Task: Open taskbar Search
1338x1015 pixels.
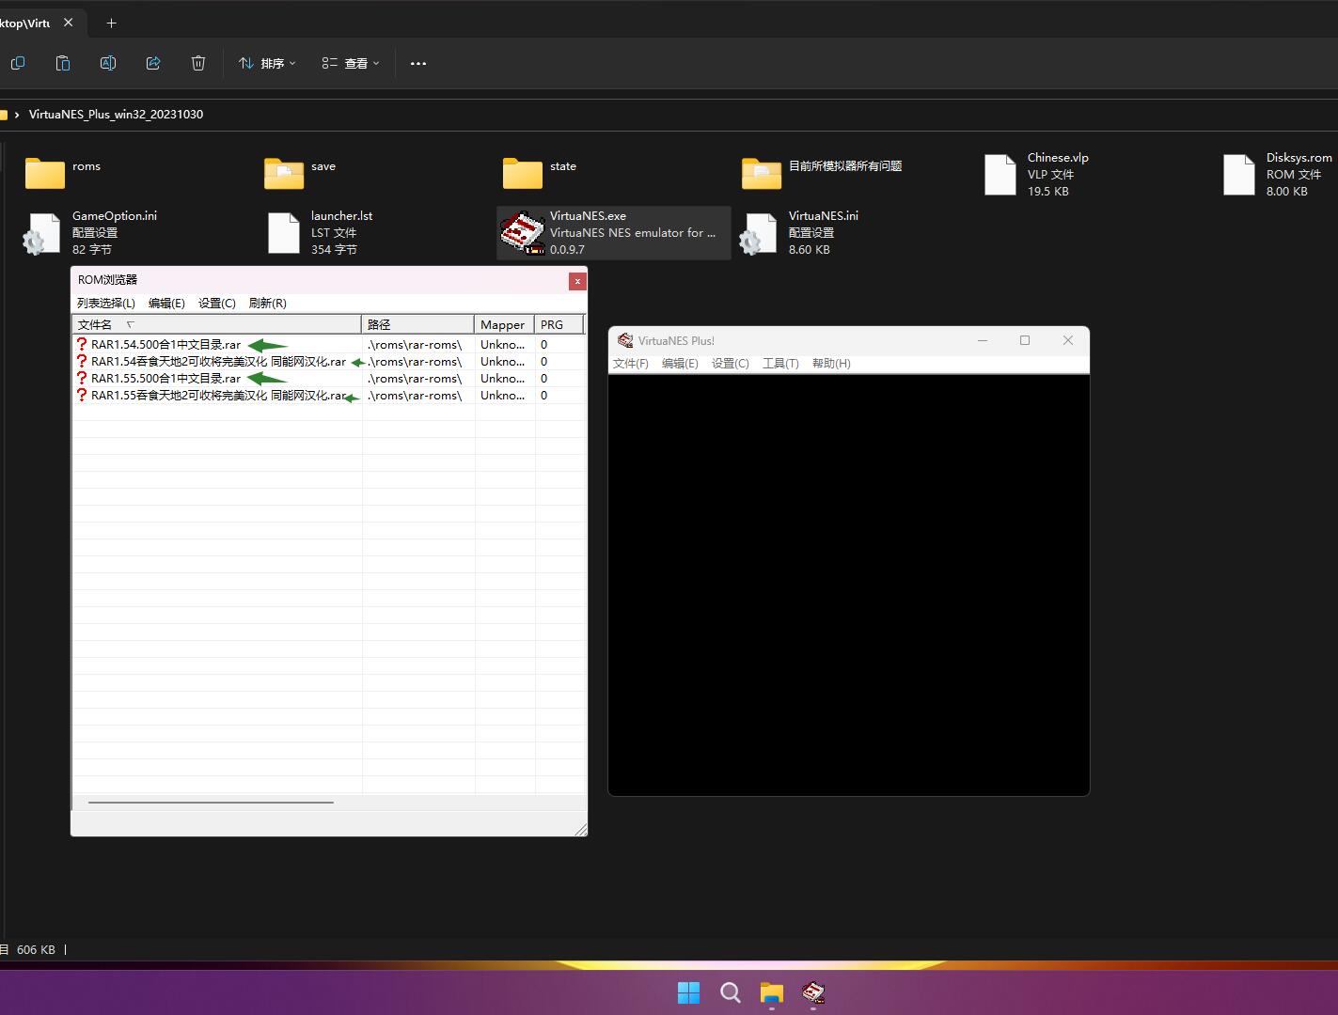Action: click(x=730, y=992)
